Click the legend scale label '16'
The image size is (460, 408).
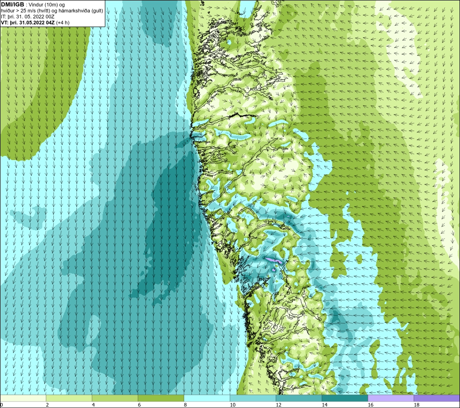[x=370, y=405]
